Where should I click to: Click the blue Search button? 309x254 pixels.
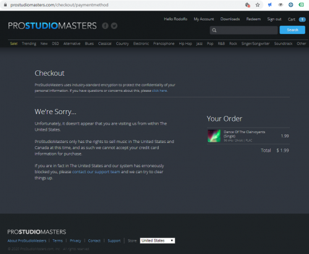click(x=292, y=30)
